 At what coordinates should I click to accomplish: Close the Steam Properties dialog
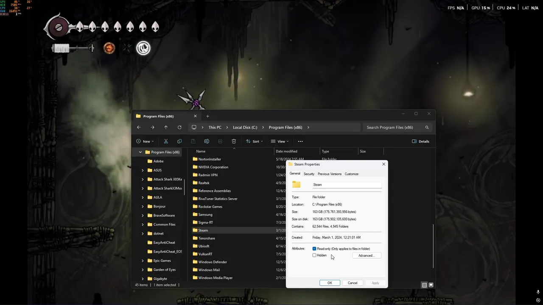[383, 164]
